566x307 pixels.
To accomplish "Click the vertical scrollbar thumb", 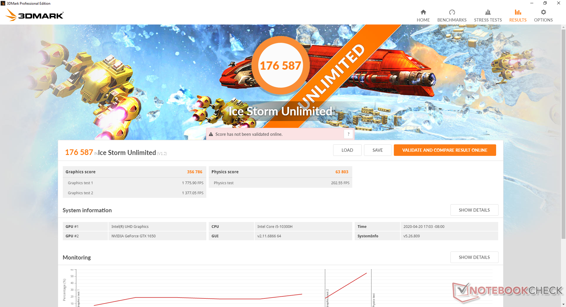I will coord(563,134).
